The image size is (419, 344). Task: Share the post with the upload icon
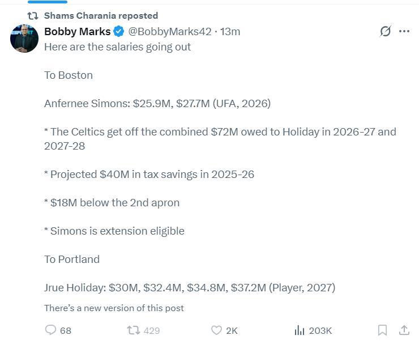click(404, 330)
